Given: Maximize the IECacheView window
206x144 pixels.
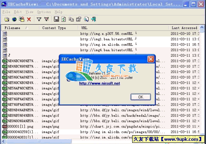Looking at the screenshot, I should (193, 4).
